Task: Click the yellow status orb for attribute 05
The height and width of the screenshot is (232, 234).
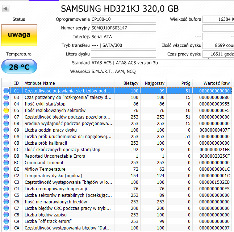Action: [6, 111]
